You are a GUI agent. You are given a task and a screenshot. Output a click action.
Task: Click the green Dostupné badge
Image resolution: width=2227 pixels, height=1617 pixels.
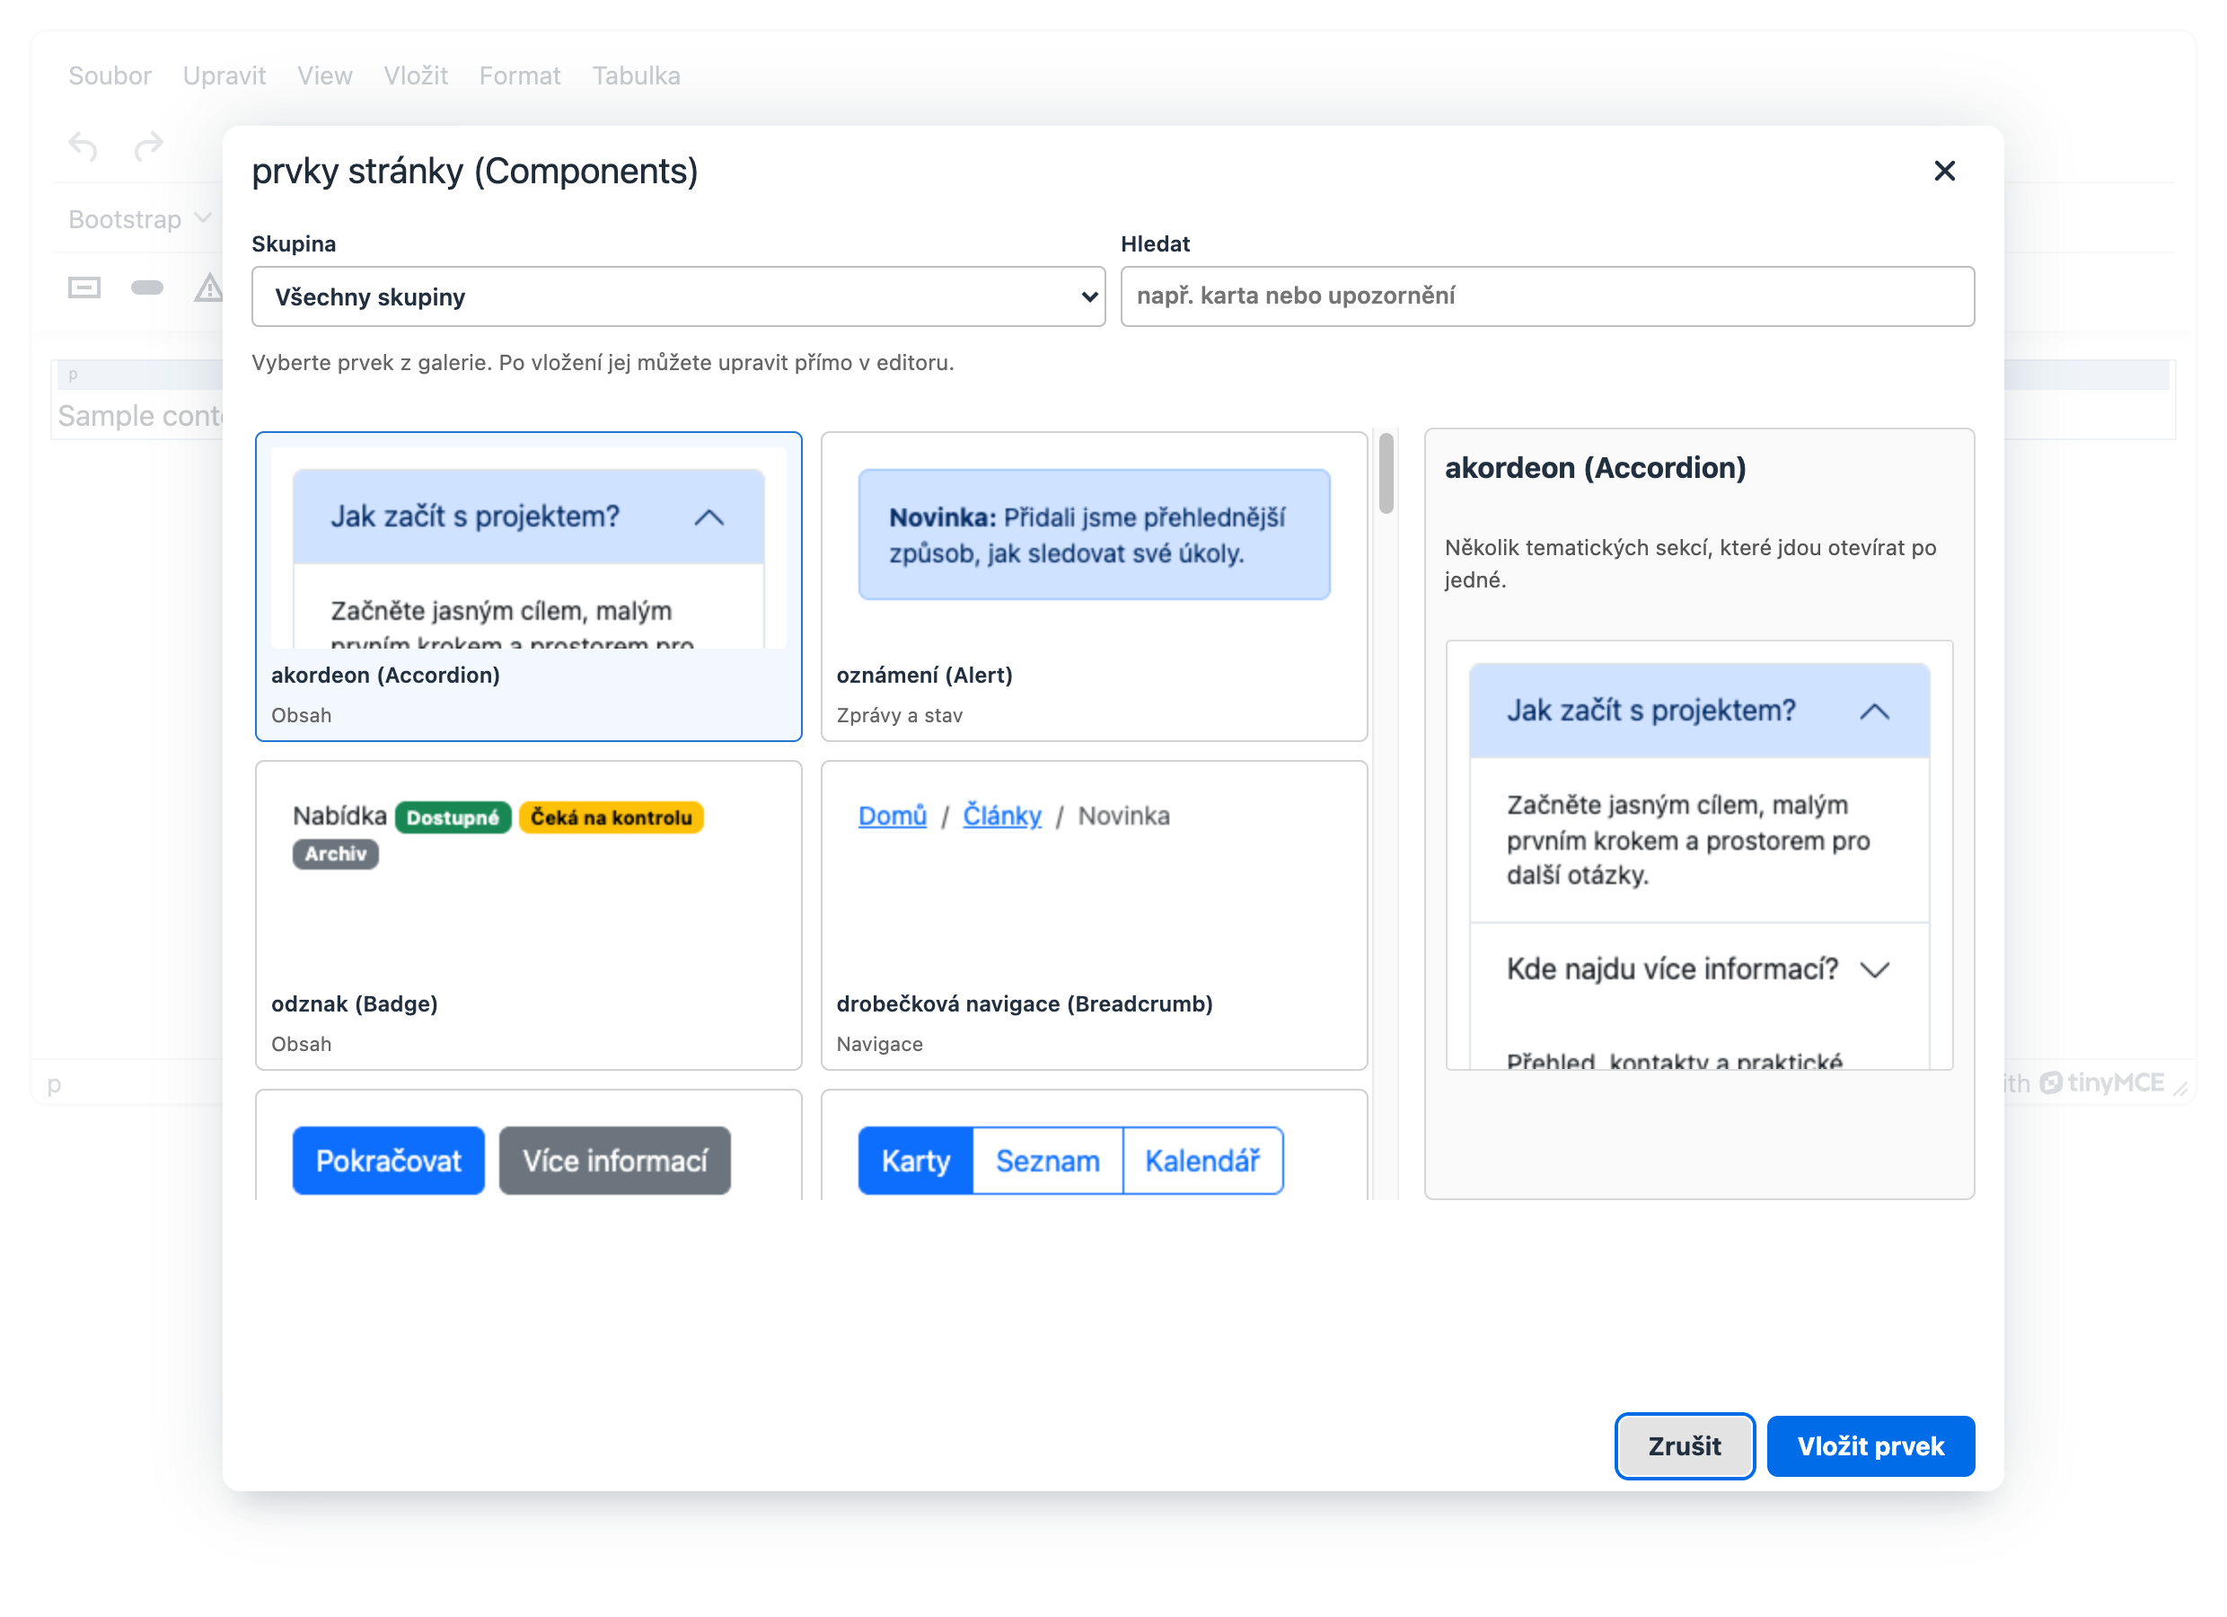point(453,817)
